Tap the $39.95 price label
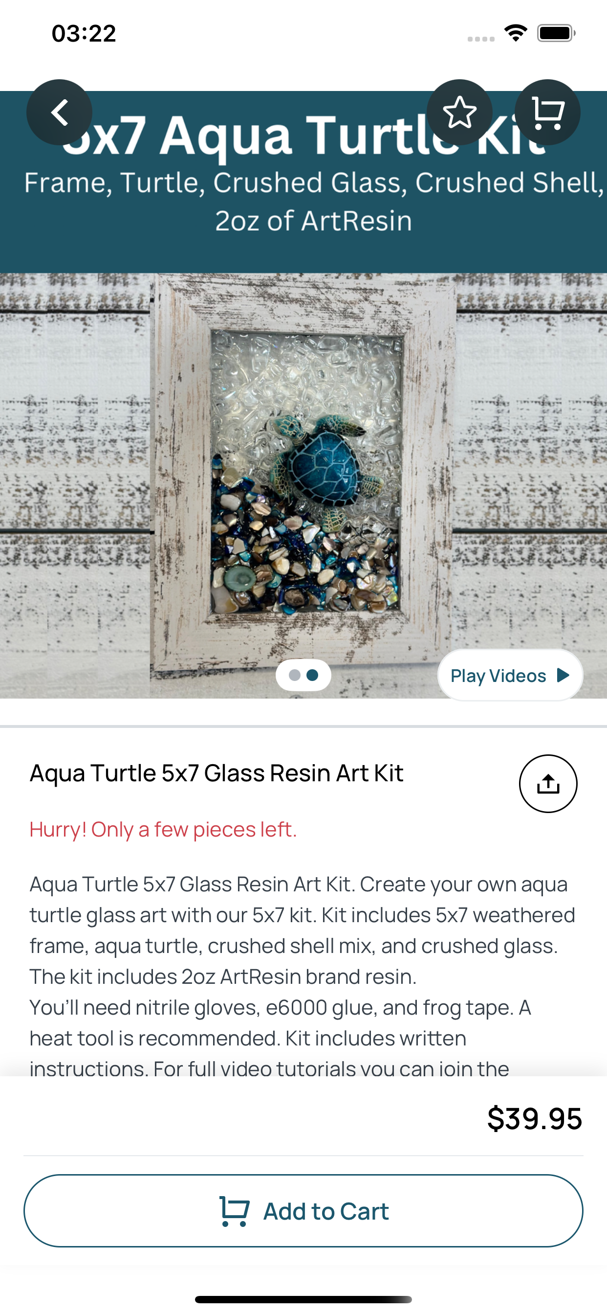607x1315 pixels. [535, 1118]
